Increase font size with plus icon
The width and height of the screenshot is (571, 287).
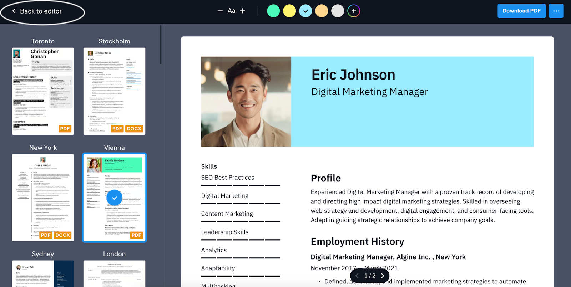pos(242,11)
